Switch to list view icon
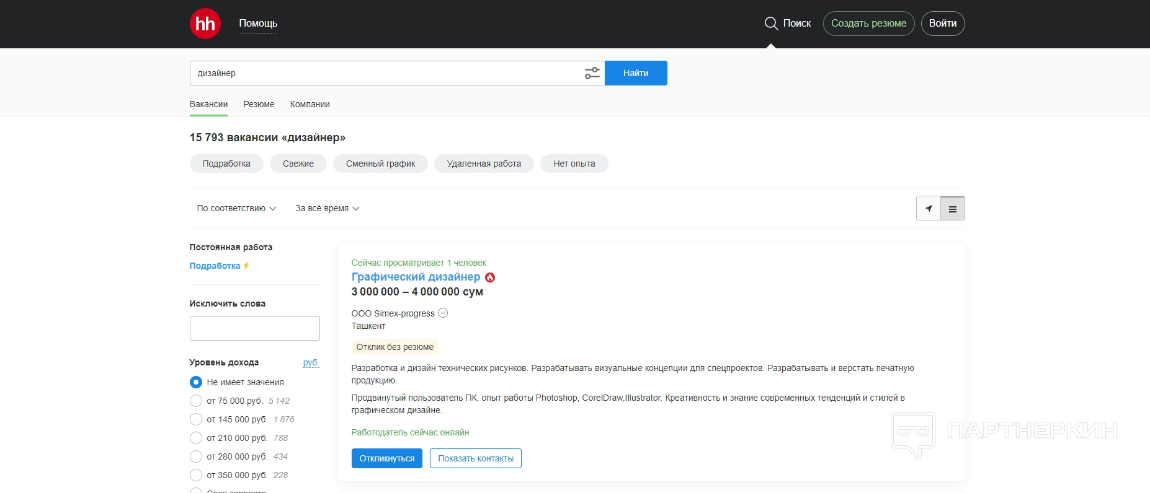 (x=952, y=209)
